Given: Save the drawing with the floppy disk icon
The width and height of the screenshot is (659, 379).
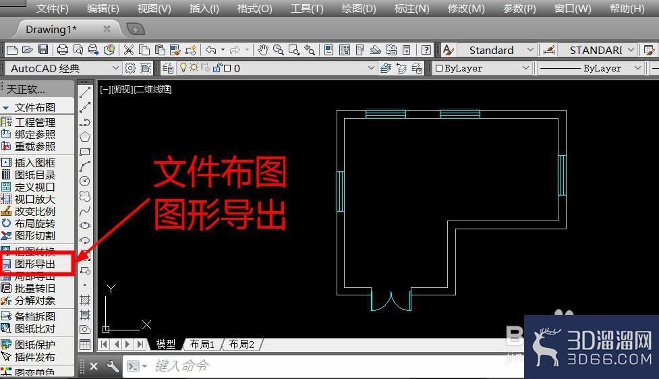Looking at the screenshot, I should [x=43, y=50].
